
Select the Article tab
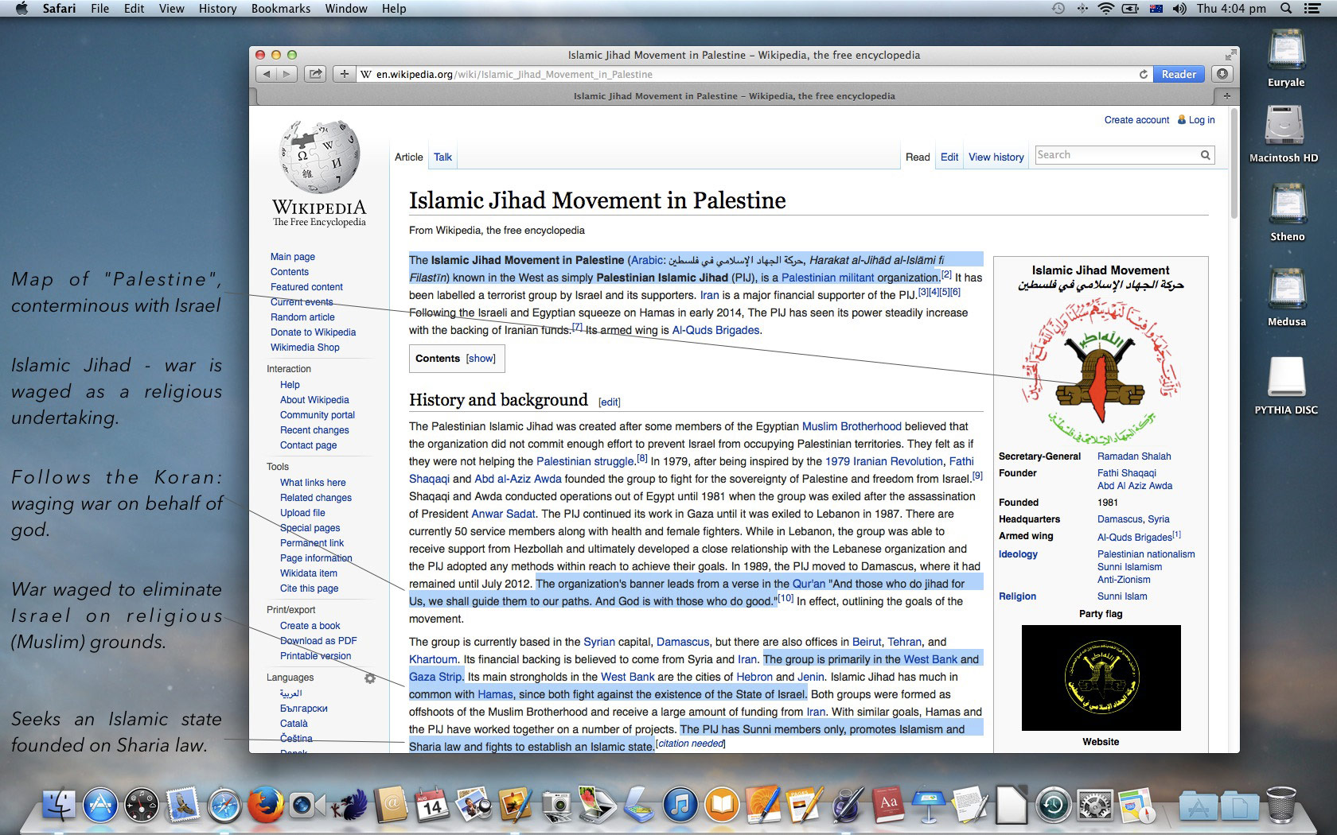tap(409, 157)
